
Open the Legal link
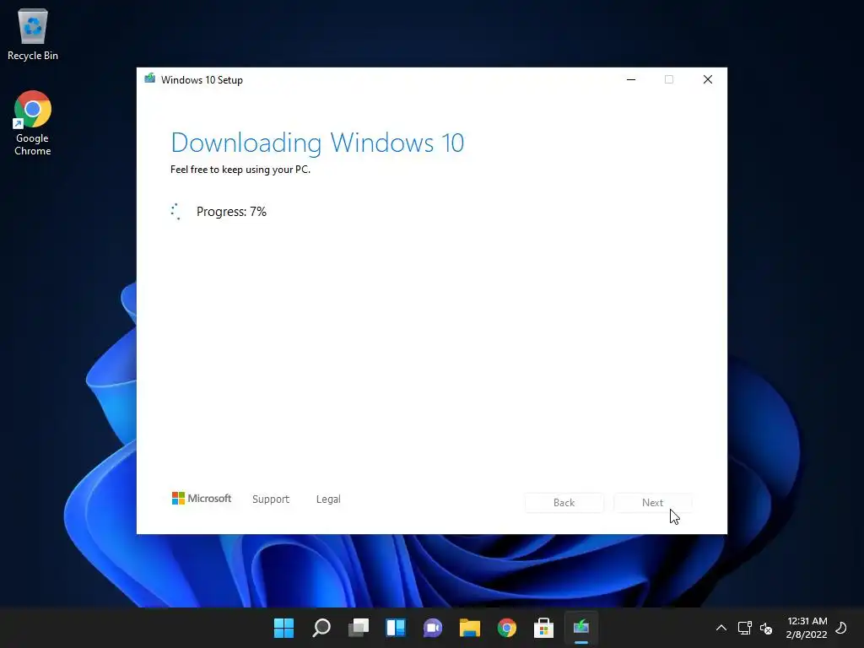point(328,499)
